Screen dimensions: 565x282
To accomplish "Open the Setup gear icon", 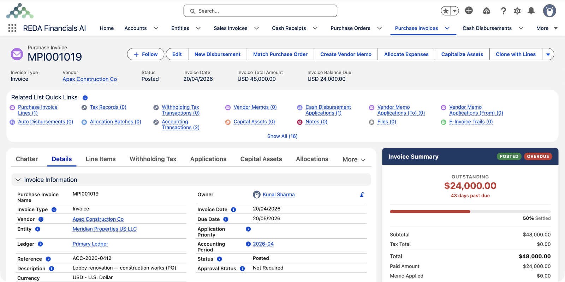I will coord(517,11).
